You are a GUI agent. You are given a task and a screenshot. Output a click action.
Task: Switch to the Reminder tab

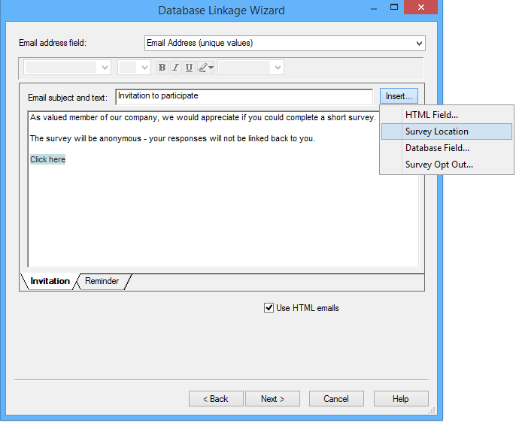click(x=102, y=282)
